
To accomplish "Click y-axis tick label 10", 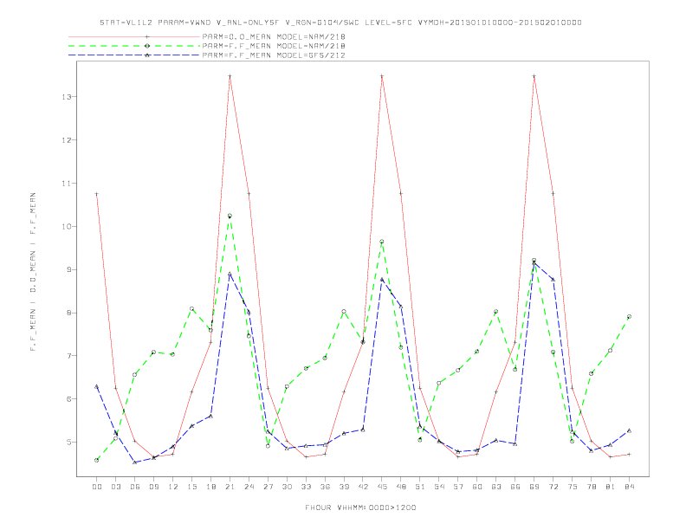I will (x=66, y=227).
